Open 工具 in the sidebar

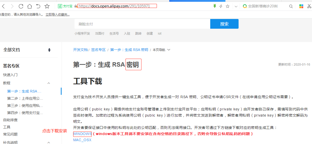tap(7, 127)
